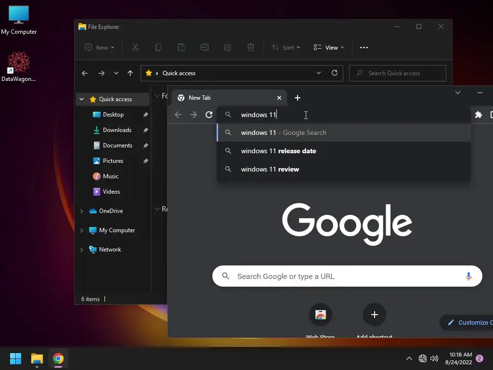Screen dimensions: 493x370
Task: Open the network globe icon in system tray
Action: 423,358
